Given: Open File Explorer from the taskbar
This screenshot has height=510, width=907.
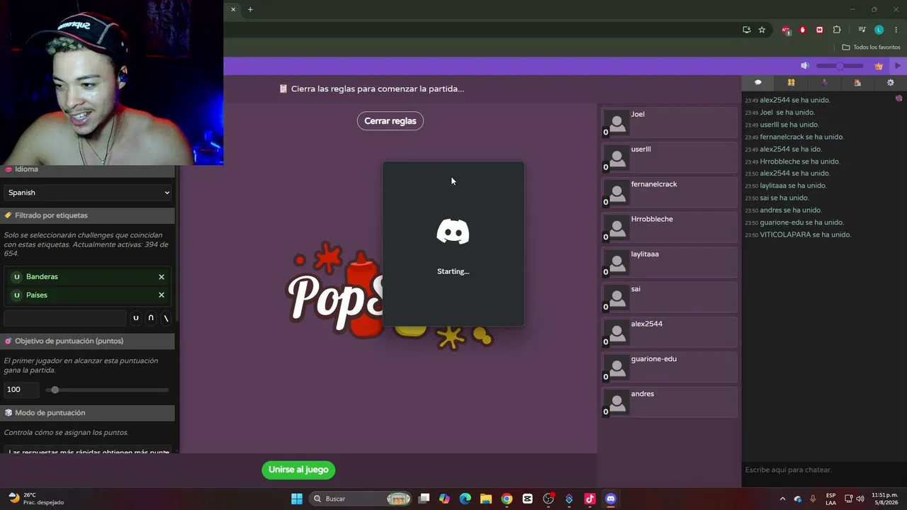Looking at the screenshot, I should (486, 499).
